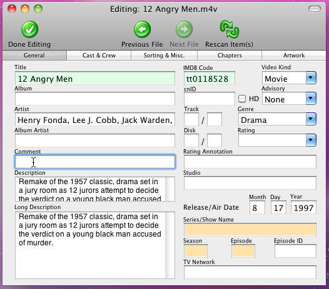Go to the Previous File arrow
Viewport: 329px width, 289px height.
point(142,29)
